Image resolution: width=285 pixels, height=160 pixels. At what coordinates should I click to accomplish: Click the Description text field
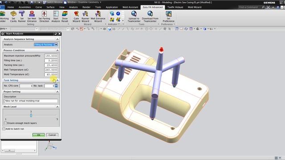[31, 101]
